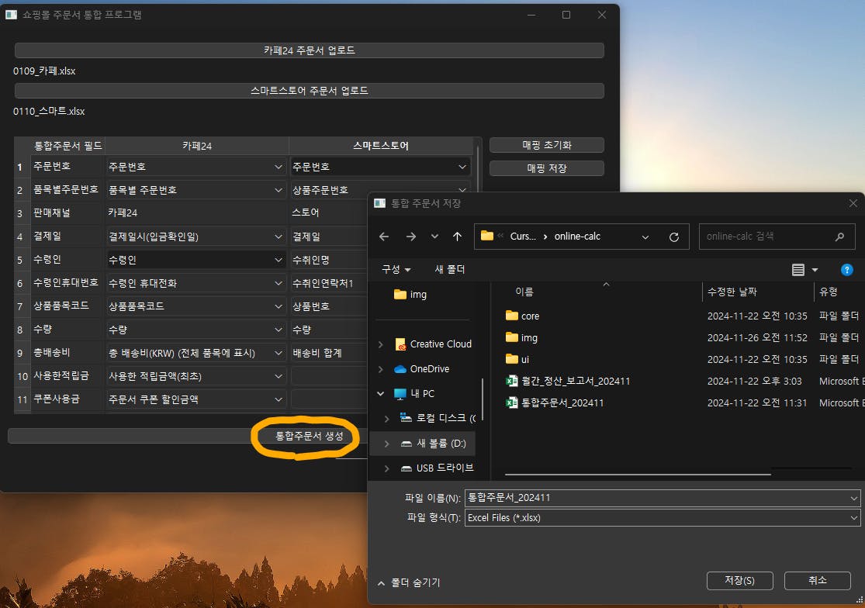Click 매핑 저장 button
This screenshot has height=608, width=865.
(x=547, y=168)
